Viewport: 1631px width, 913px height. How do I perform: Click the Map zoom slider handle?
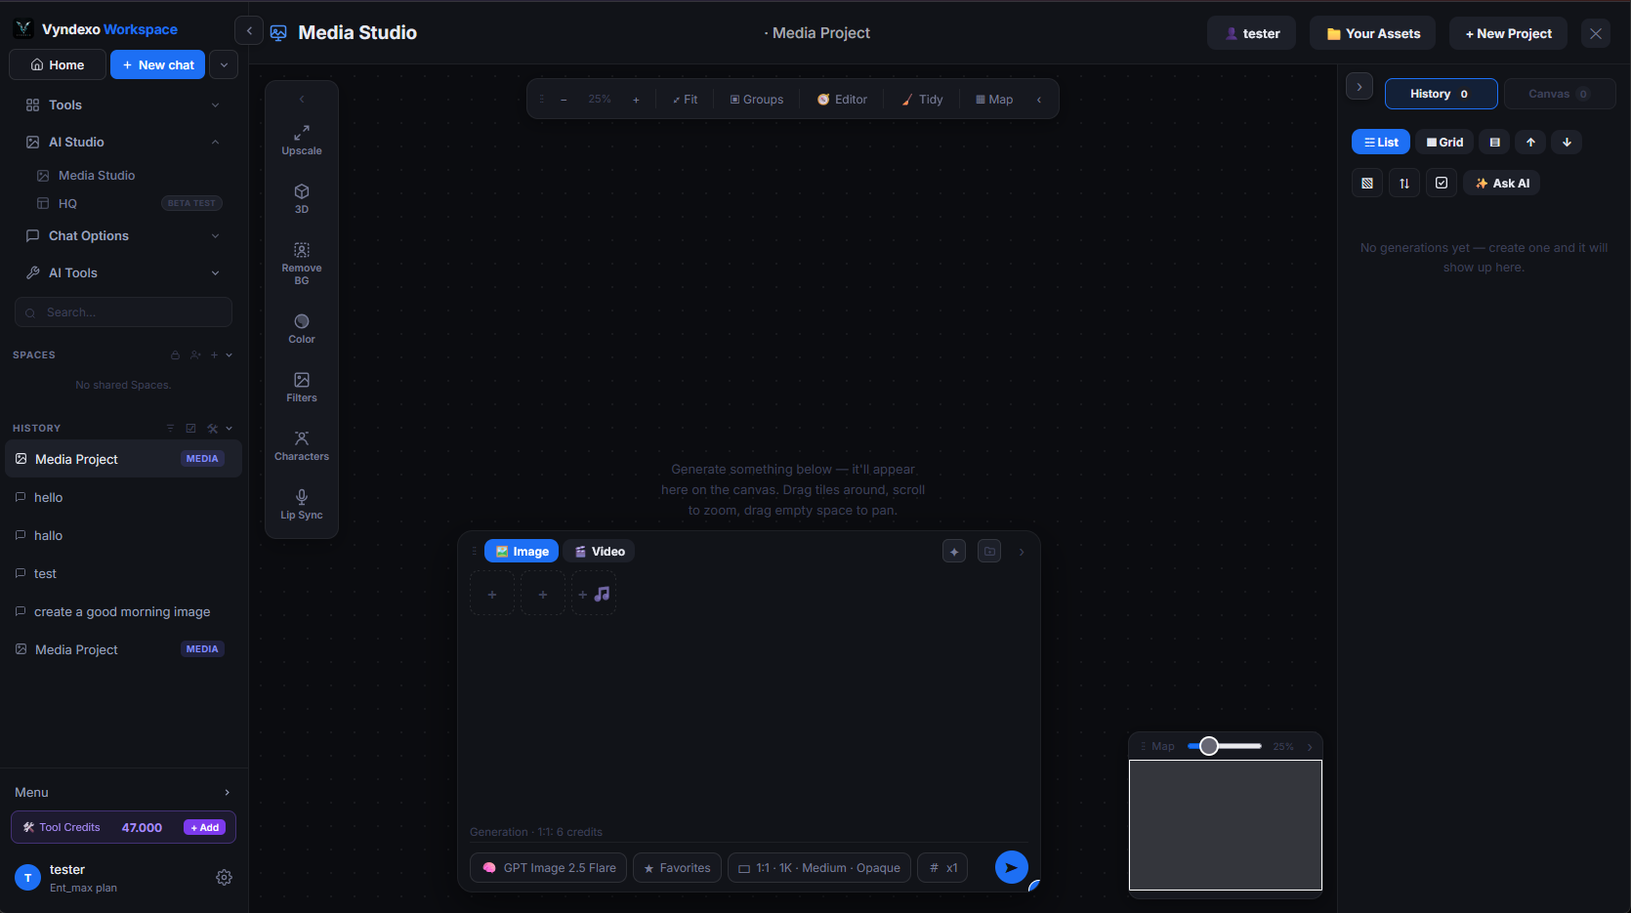click(x=1209, y=746)
